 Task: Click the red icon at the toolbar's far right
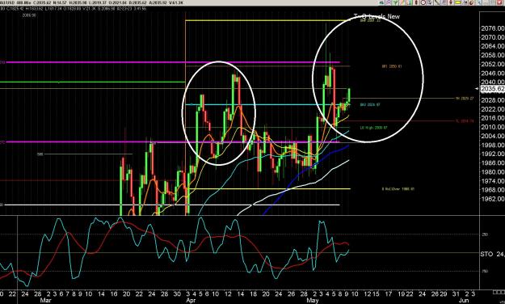click(x=499, y=2)
